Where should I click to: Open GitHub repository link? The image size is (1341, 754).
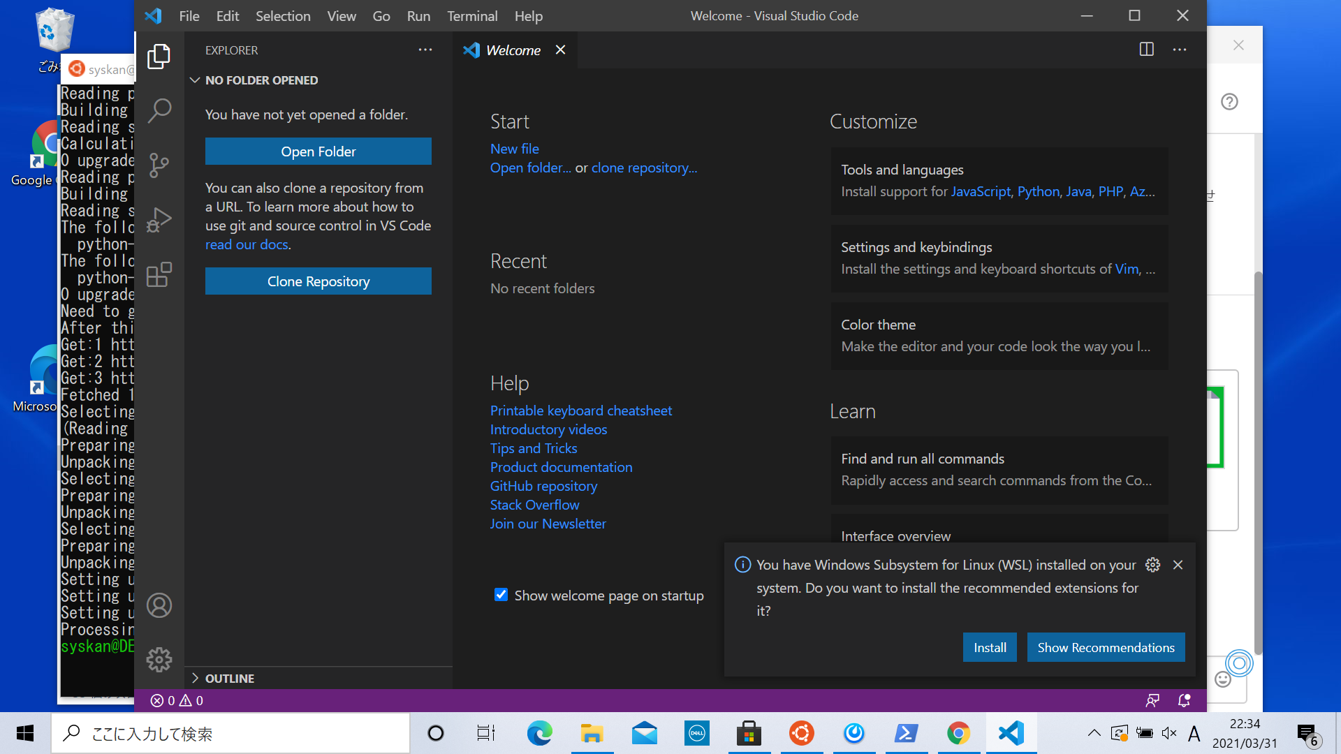click(543, 486)
